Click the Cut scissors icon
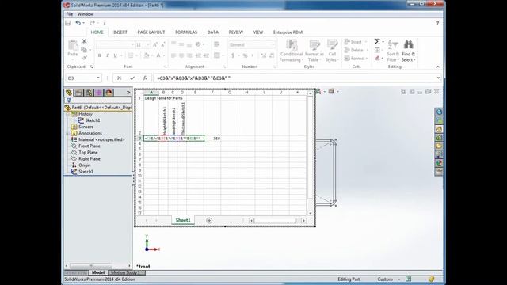This screenshot has width=507, height=285. coord(84,42)
